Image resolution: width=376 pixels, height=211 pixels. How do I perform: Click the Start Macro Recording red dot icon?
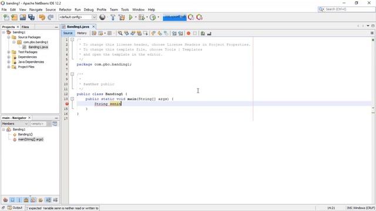189,33
